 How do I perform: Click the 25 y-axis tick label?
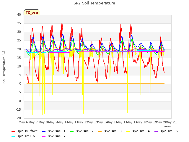(x=19, y=41)
